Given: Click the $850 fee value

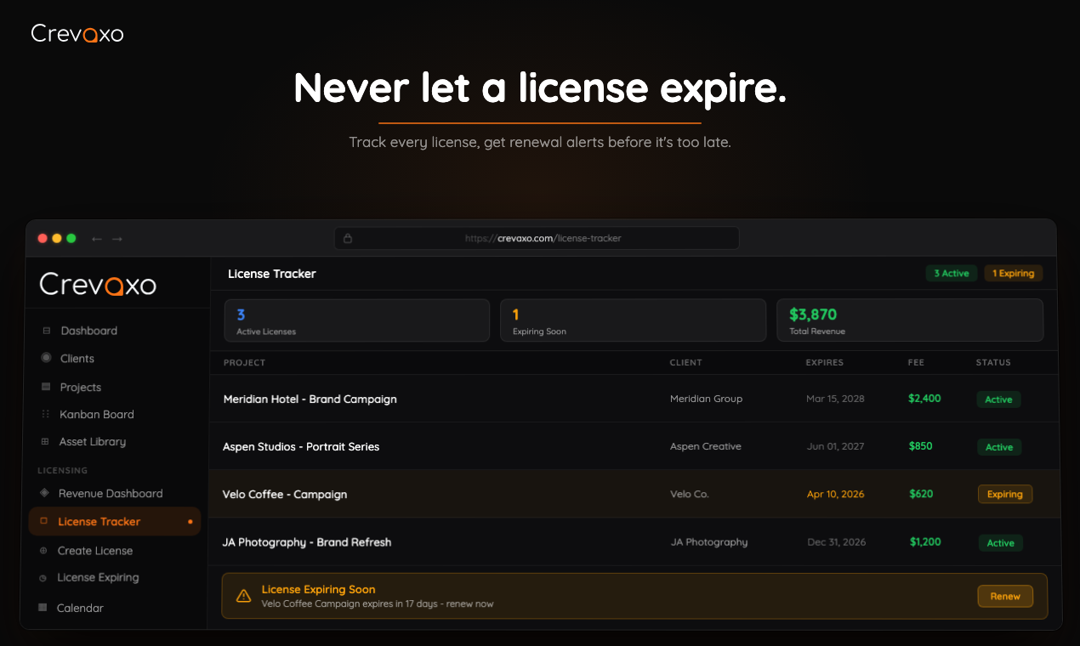Looking at the screenshot, I should coord(920,445).
